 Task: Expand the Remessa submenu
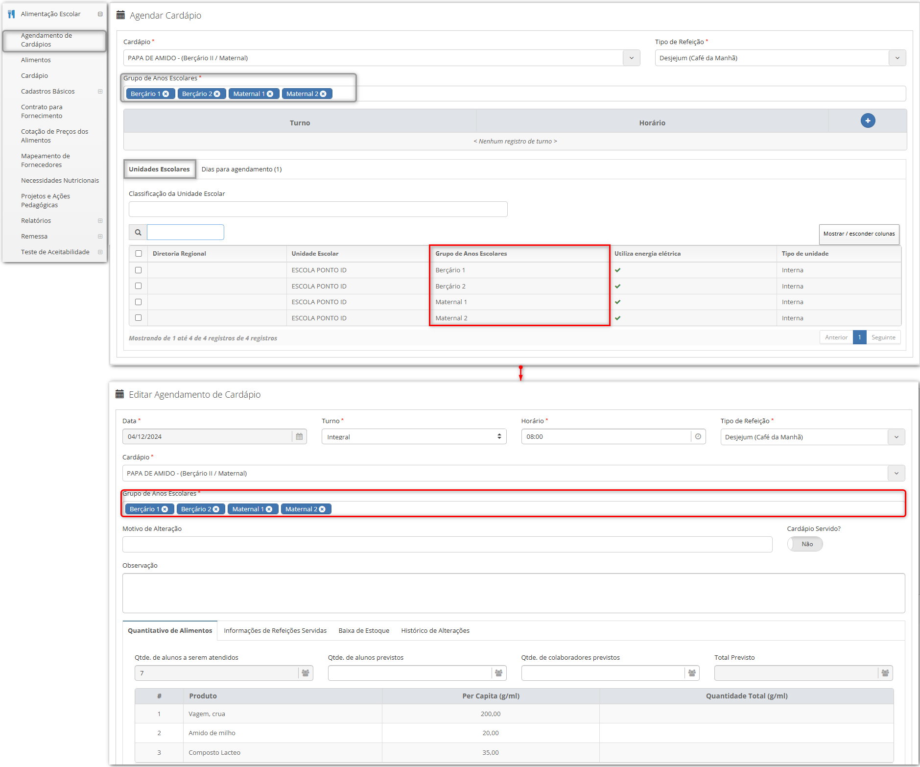(100, 237)
